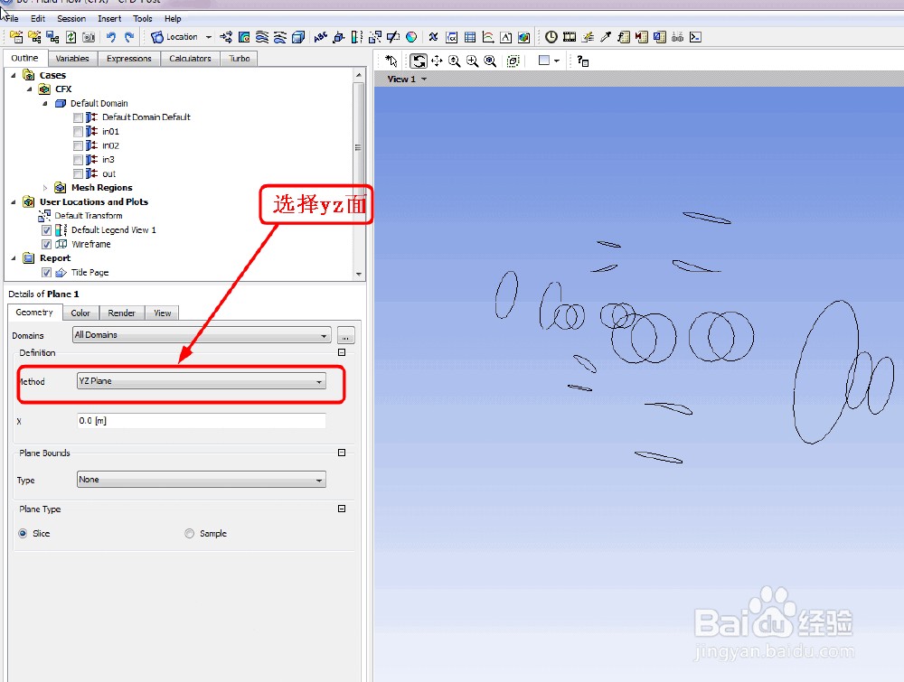The width and height of the screenshot is (904, 682).
Task: Switch to the Expressions tab
Action: click(x=128, y=59)
